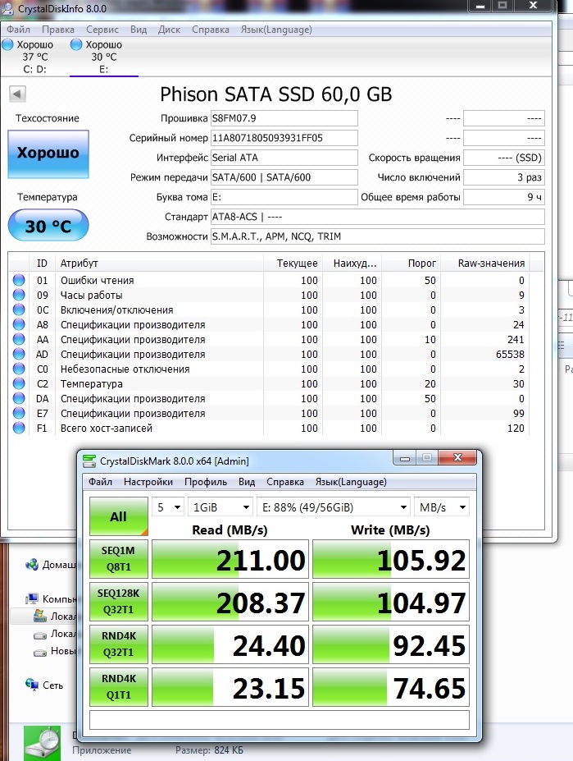Screen dimensions: 573x761
Task: Click the SEQ1M write result 105.92
Action: [391, 559]
